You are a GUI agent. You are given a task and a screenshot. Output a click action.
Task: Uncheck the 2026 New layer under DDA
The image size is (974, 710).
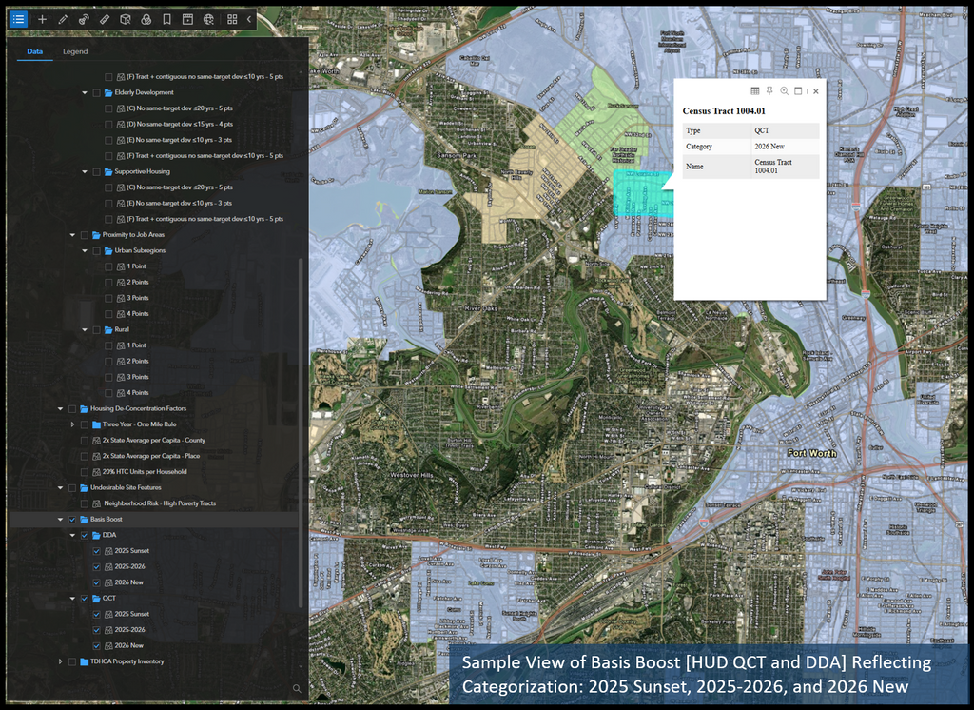pyautogui.click(x=96, y=582)
